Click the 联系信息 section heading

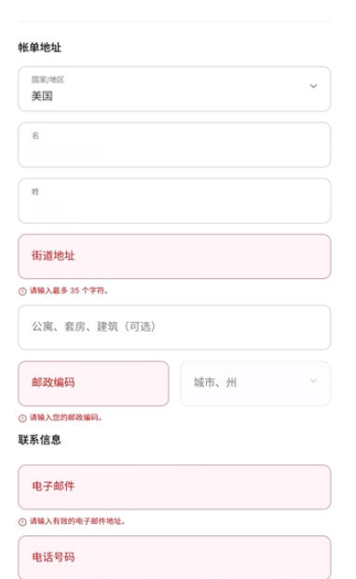click(x=40, y=440)
